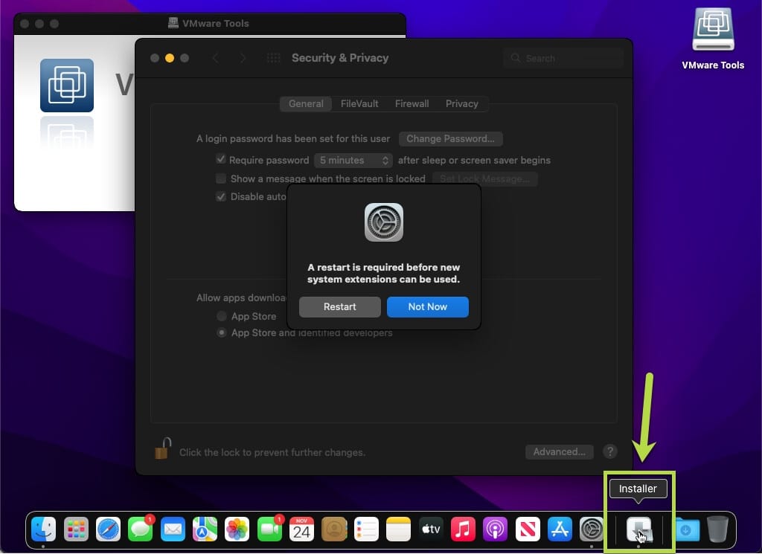Go forward with the toolbar forward arrow
The width and height of the screenshot is (762, 554).
point(243,58)
